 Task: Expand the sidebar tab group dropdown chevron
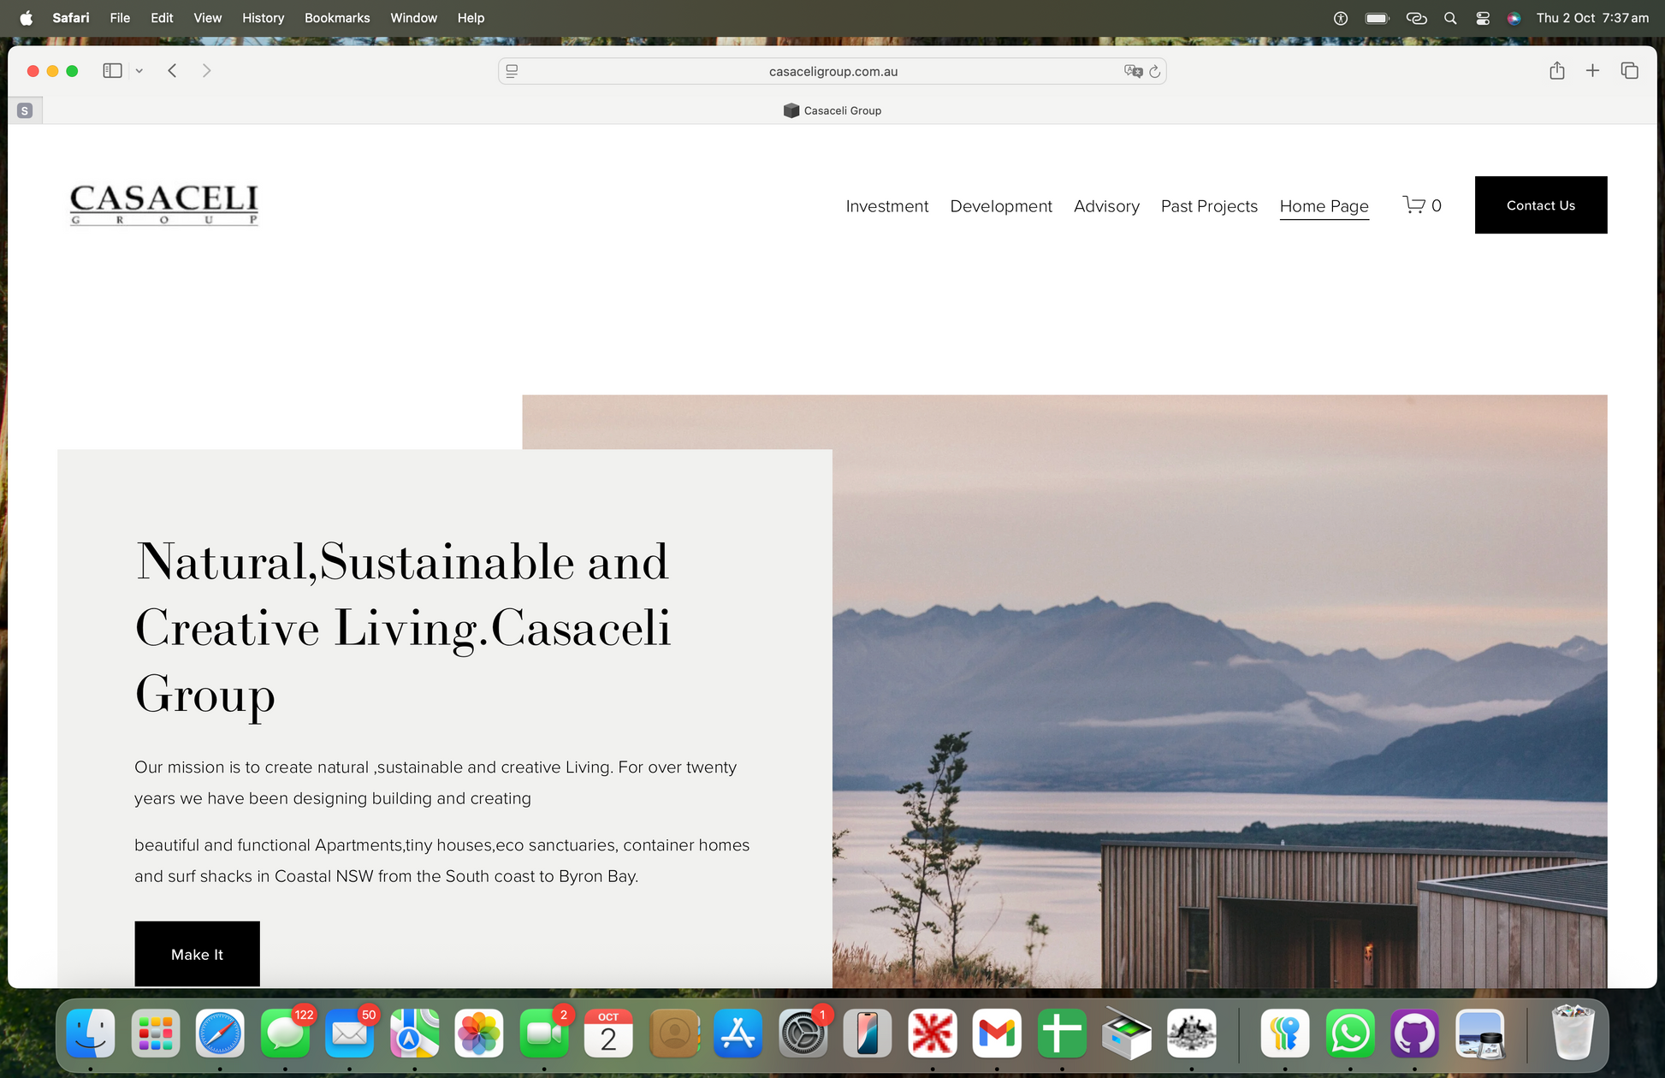point(139,71)
